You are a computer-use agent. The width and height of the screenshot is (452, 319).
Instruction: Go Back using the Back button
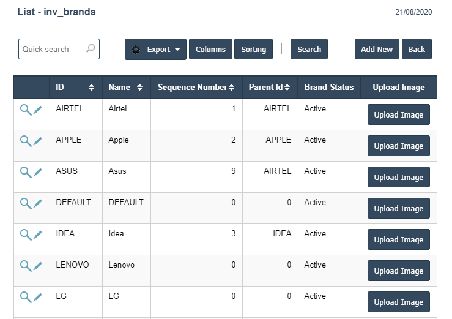point(417,50)
